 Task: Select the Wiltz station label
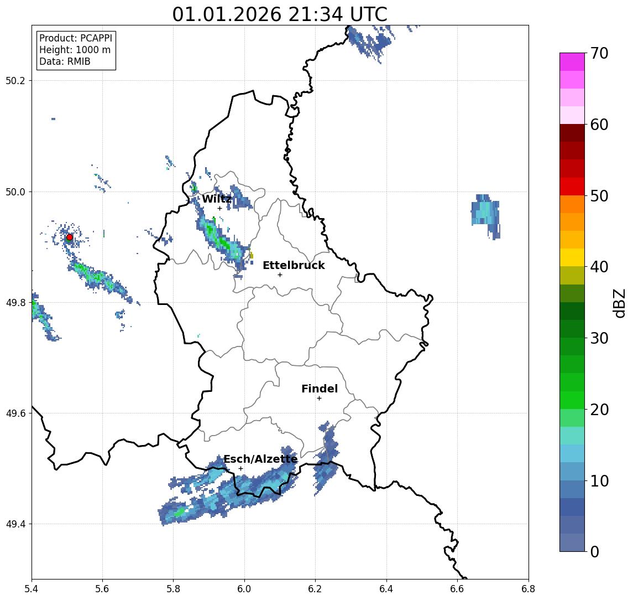217,199
